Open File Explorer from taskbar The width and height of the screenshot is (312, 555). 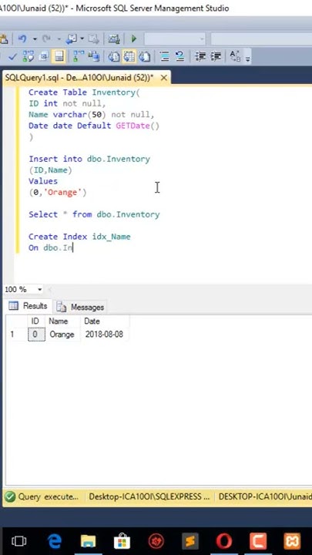point(89,541)
